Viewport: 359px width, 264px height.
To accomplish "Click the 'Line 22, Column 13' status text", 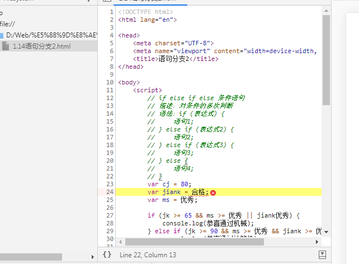I will pyautogui.click(x=148, y=255).
